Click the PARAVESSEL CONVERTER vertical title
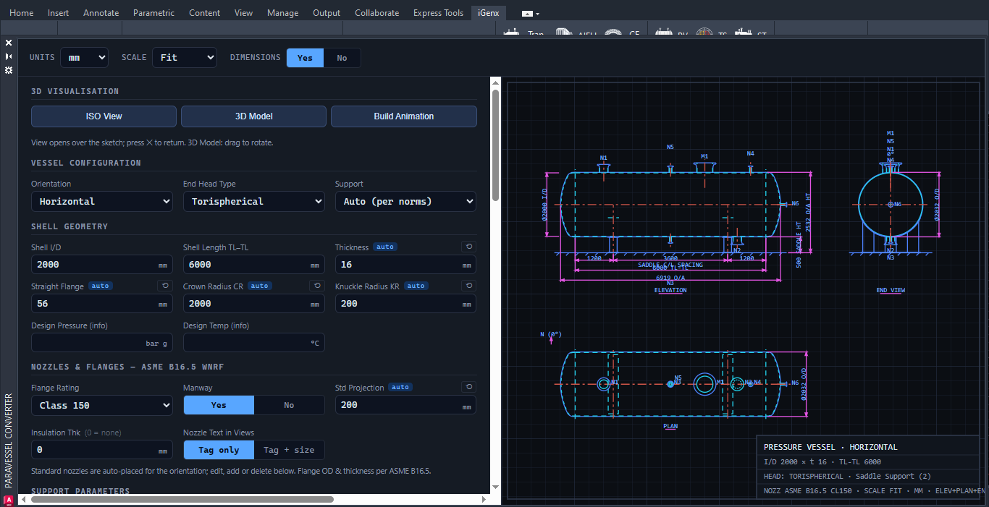 pyautogui.click(x=9, y=440)
